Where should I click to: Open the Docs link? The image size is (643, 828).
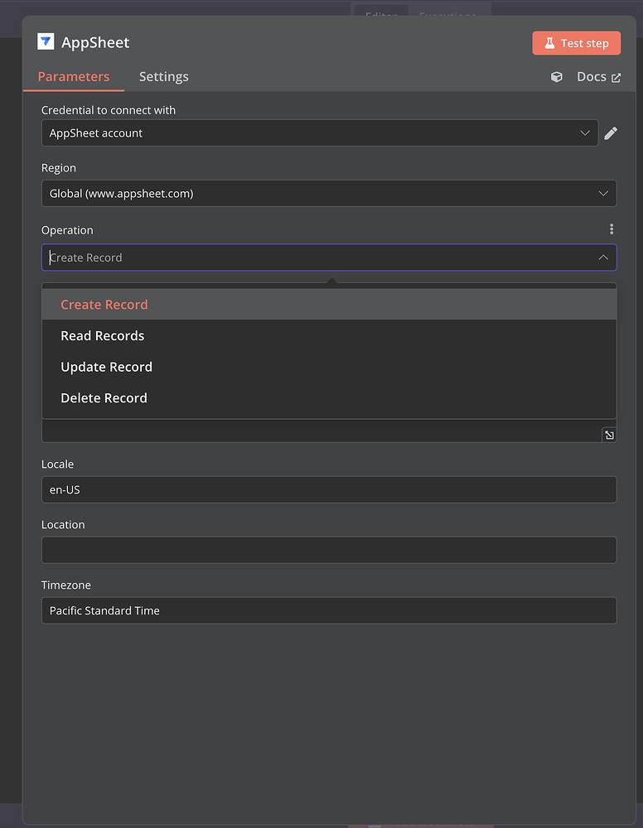tap(590, 76)
